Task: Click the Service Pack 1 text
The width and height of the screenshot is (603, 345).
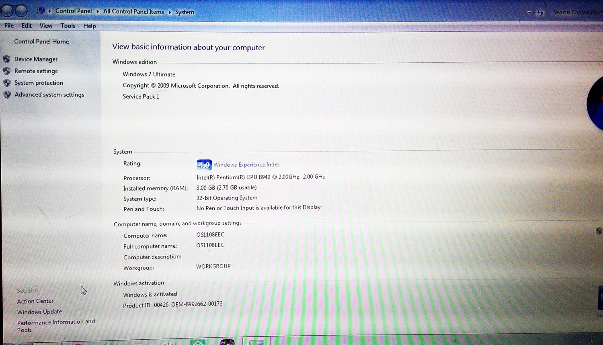Action: click(x=141, y=97)
